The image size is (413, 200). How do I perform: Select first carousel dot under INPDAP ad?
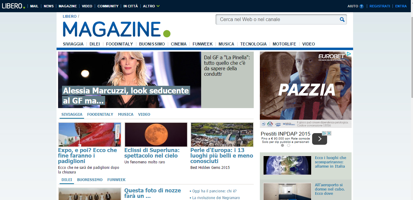click(282, 145)
